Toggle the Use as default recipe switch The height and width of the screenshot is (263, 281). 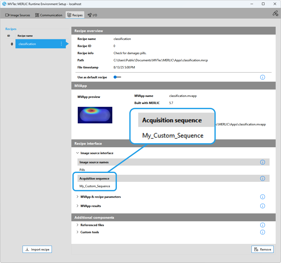point(117,77)
